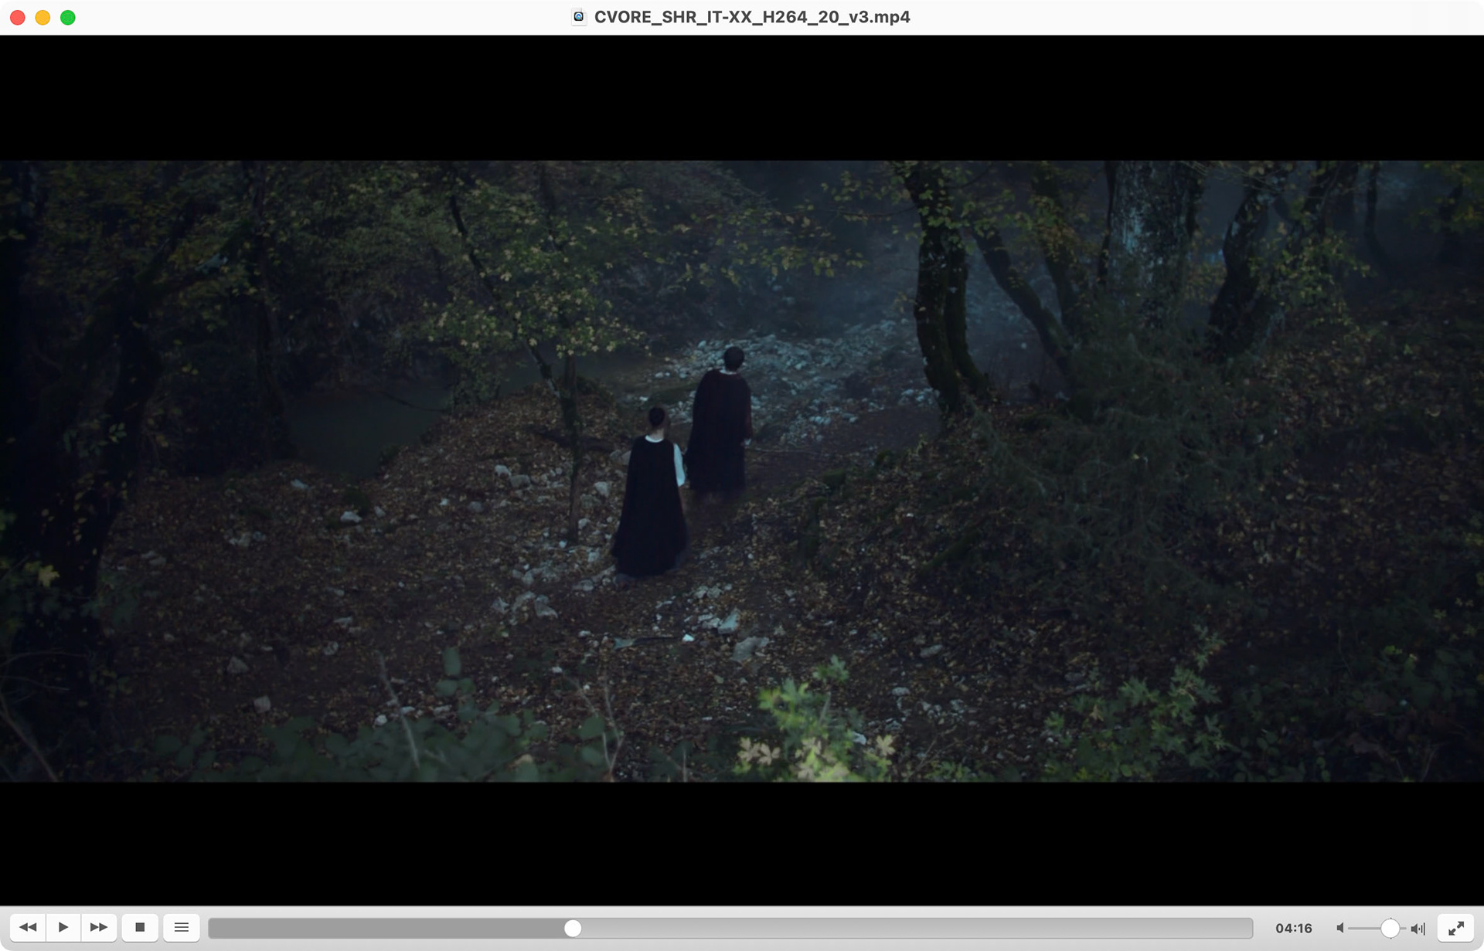The width and height of the screenshot is (1484, 951).
Task: Click the seek bar playhead knob
Action: (573, 928)
